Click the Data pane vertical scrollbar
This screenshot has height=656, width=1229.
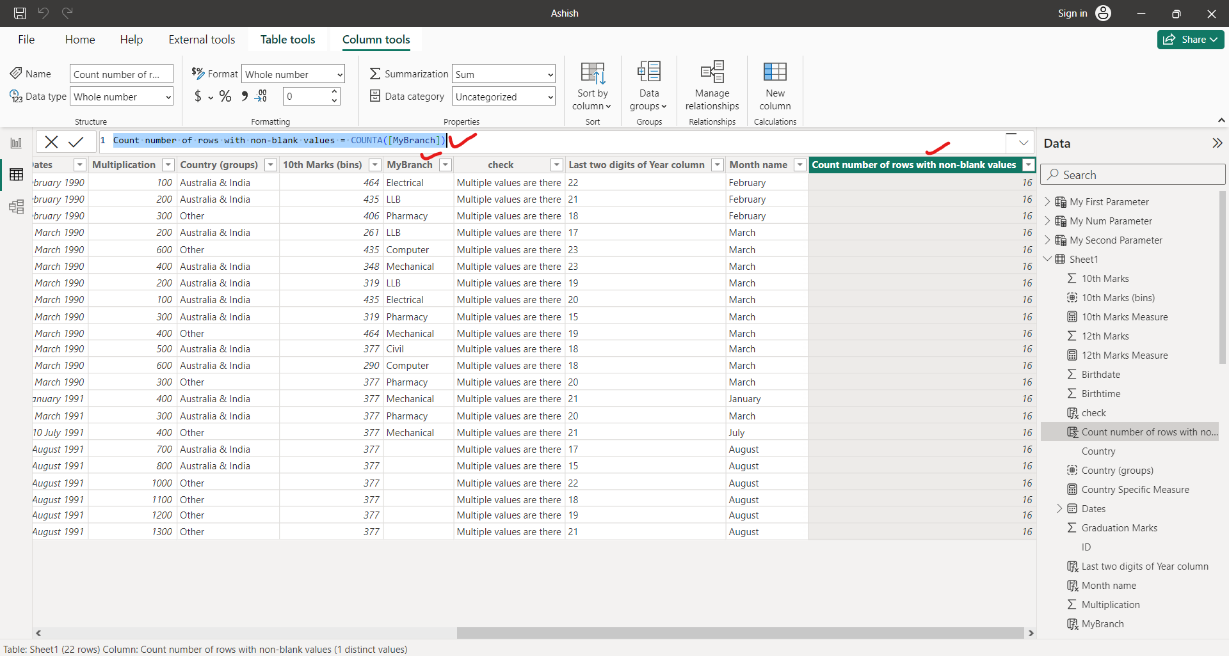(1222, 278)
